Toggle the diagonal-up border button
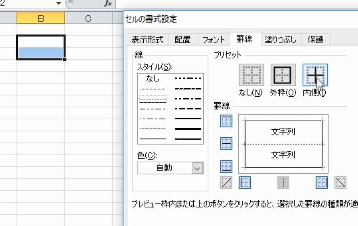Image resolution: width=358 pixels, height=226 pixels. tap(226, 182)
